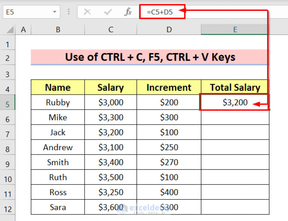
Task: Select row 2 header
Action: point(7,58)
